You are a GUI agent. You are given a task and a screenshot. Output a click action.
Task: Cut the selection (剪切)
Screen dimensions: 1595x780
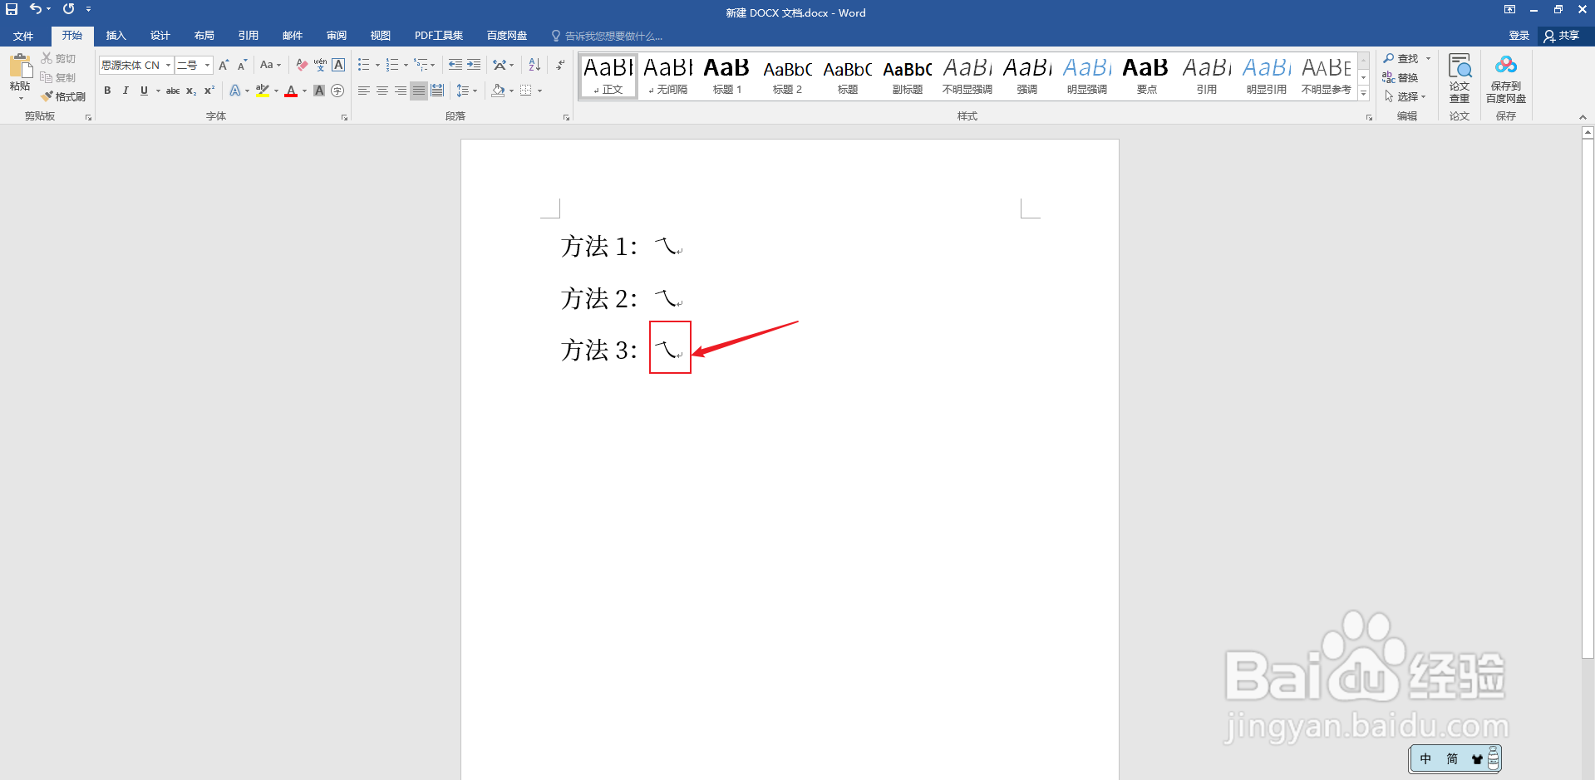click(59, 58)
